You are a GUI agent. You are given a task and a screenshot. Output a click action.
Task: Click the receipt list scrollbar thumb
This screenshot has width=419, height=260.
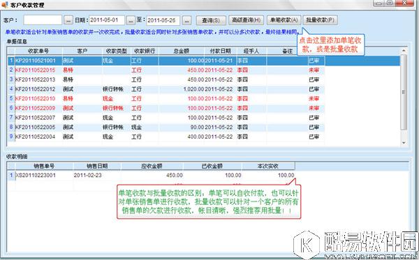(x=404, y=92)
